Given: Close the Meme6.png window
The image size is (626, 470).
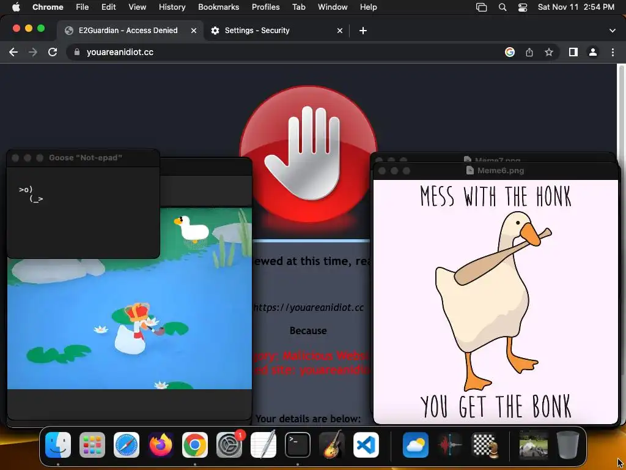Looking at the screenshot, I should tap(381, 171).
